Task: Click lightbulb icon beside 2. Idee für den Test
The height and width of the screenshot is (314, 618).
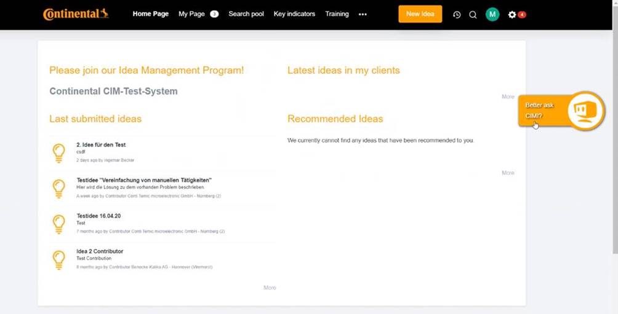Action: 59,152
